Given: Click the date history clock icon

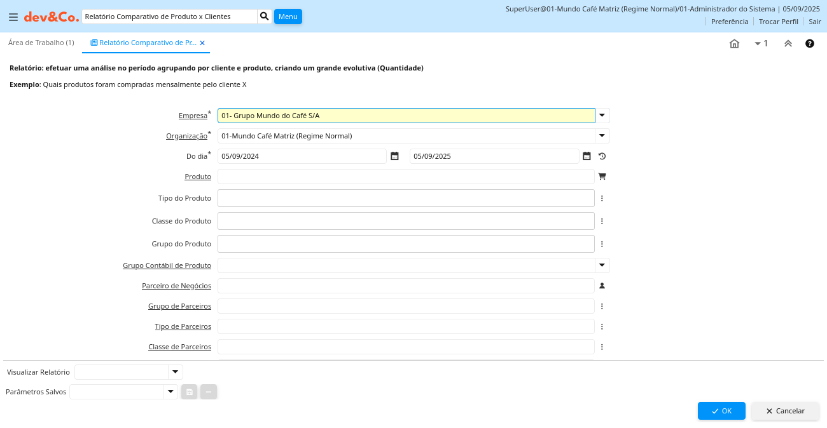Looking at the screenshot, I should coord(602,156).
